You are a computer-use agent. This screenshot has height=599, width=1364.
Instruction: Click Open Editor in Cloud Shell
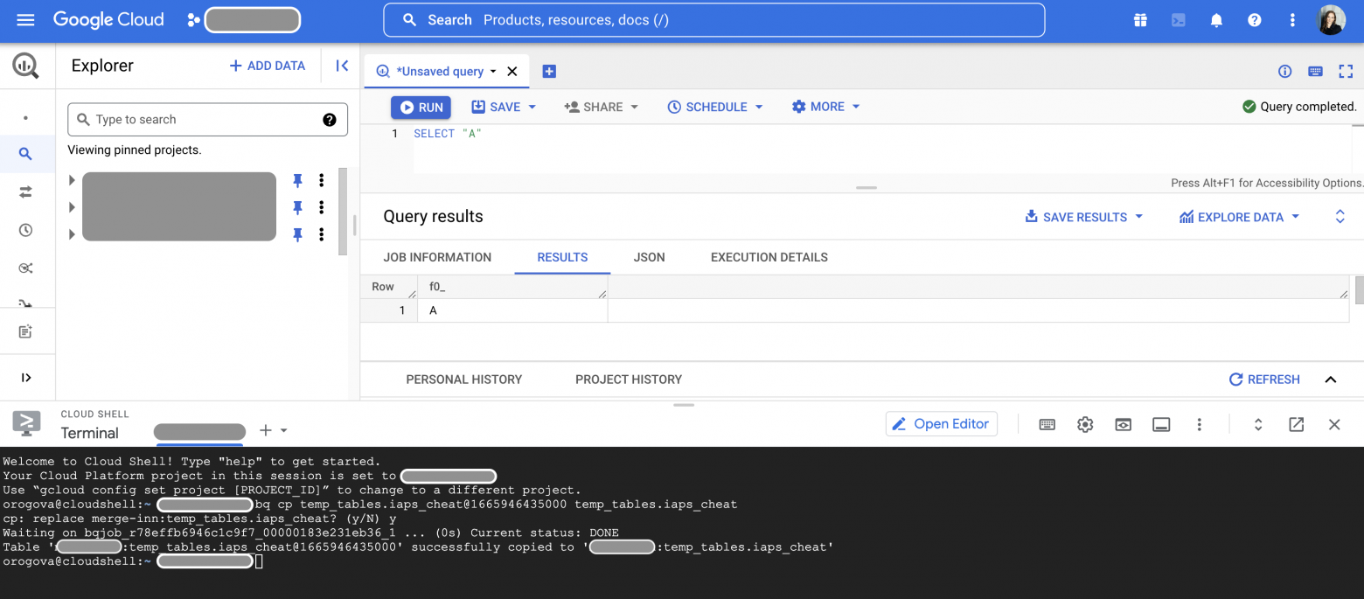point(942,424)
